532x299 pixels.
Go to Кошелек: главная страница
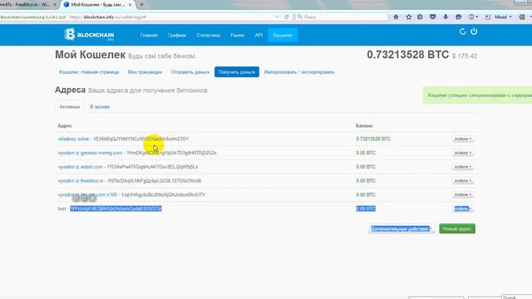89,72
